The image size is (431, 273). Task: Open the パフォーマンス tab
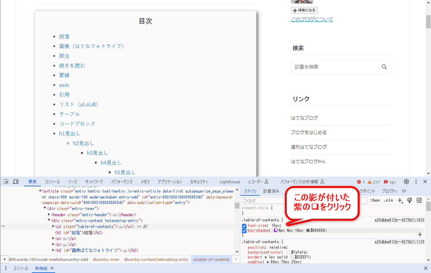(x=122, y=182)
